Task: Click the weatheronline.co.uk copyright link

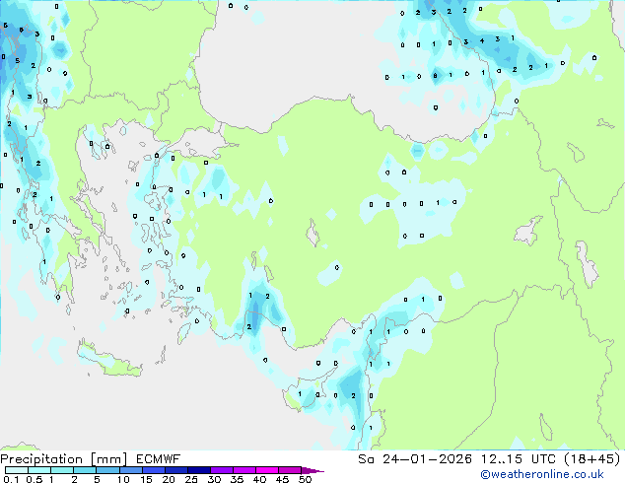Action: click(542, 474)
